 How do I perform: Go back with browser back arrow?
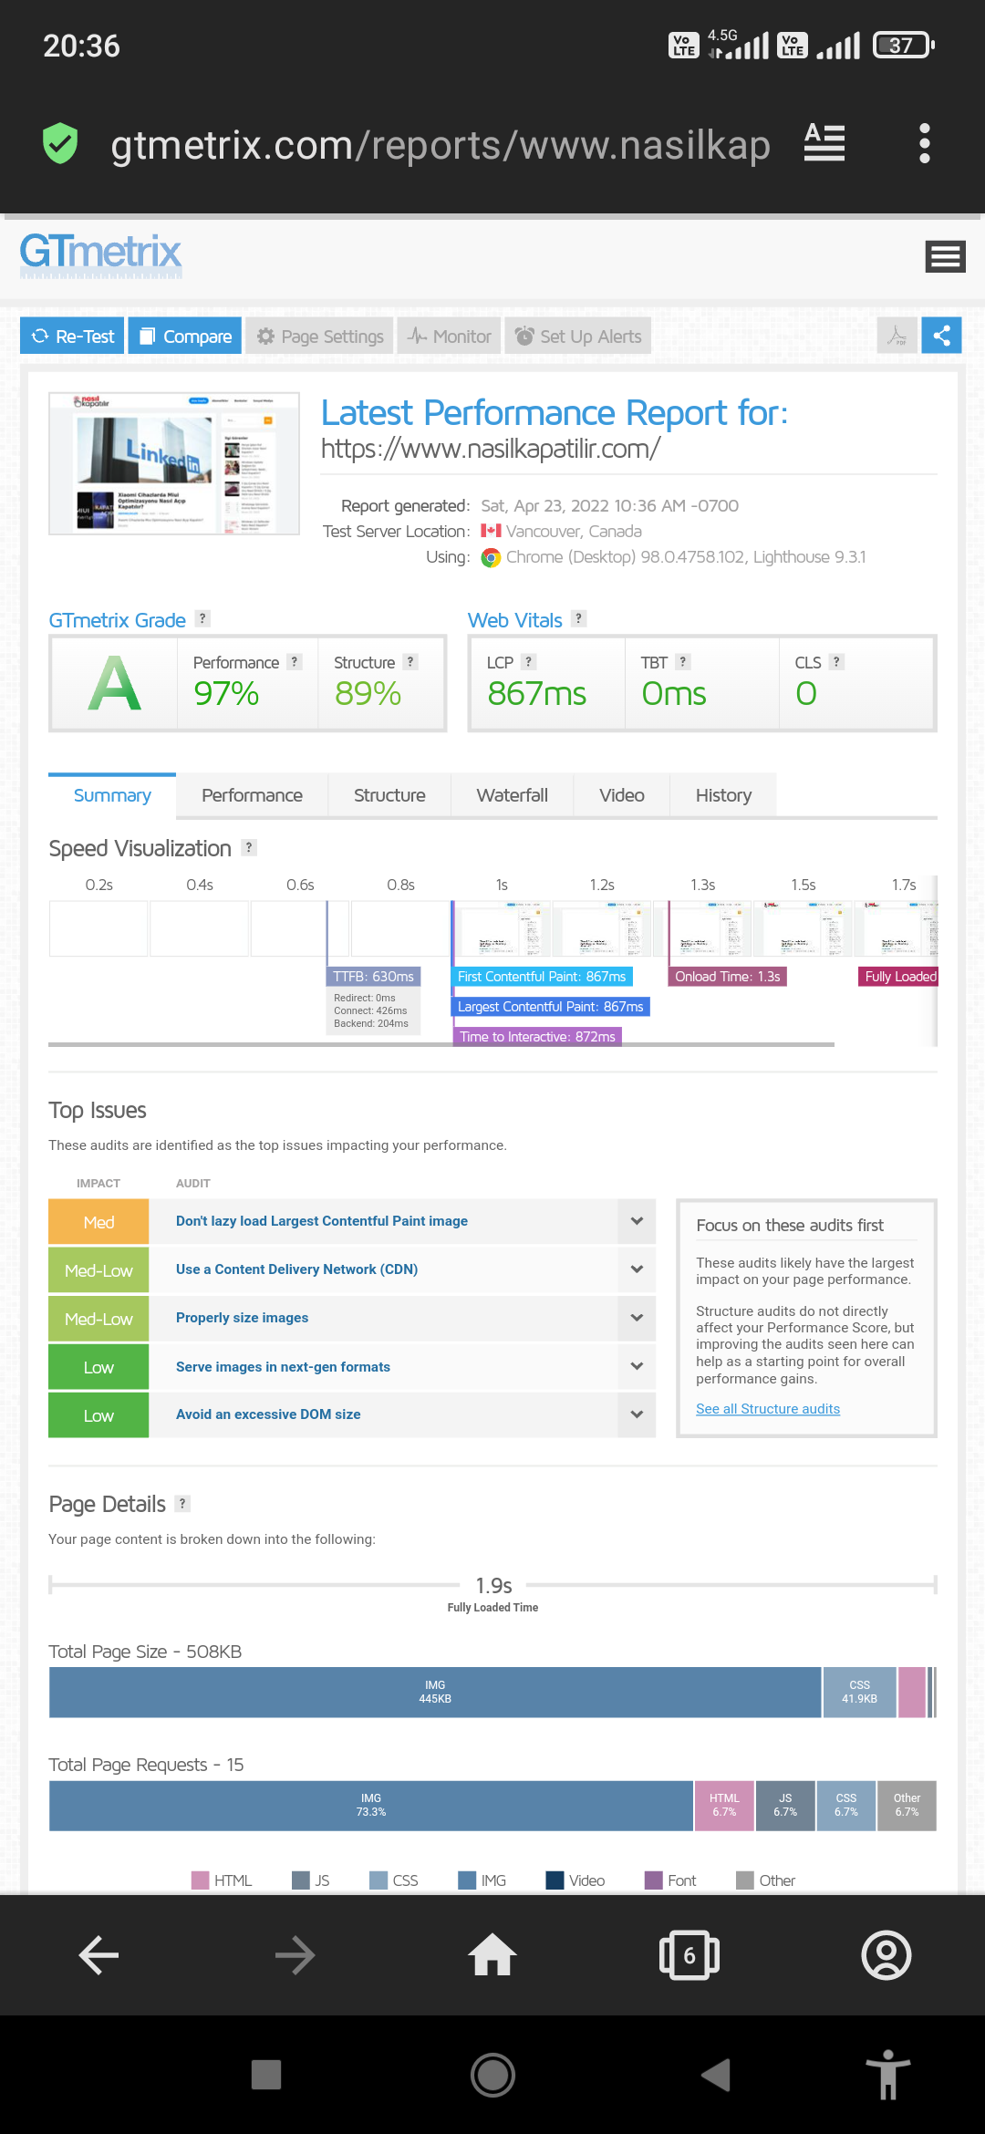98,1955
